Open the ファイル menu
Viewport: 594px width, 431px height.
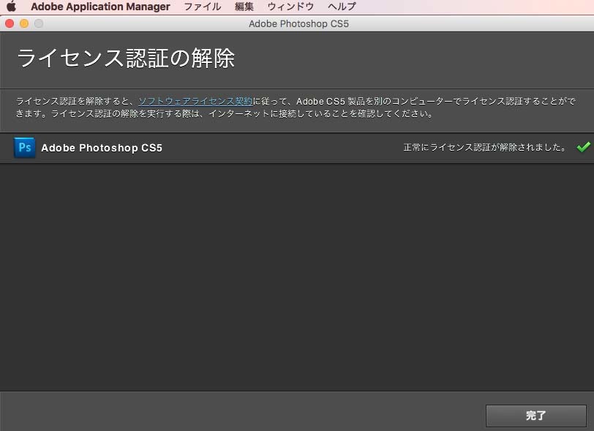203,7
